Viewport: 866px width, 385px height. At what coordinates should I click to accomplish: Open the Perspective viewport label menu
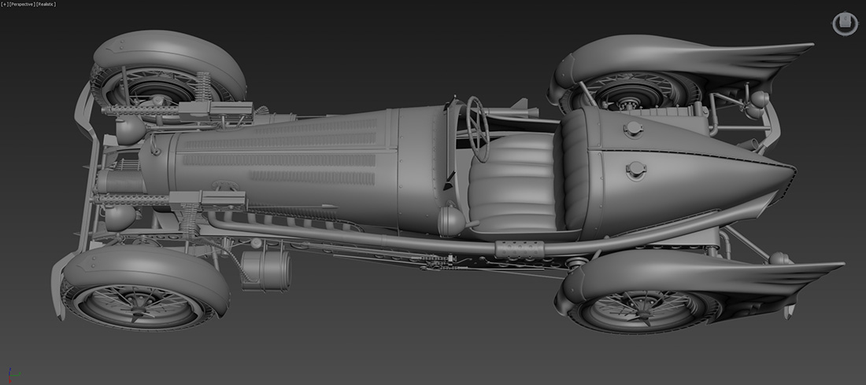click(22, 4)
